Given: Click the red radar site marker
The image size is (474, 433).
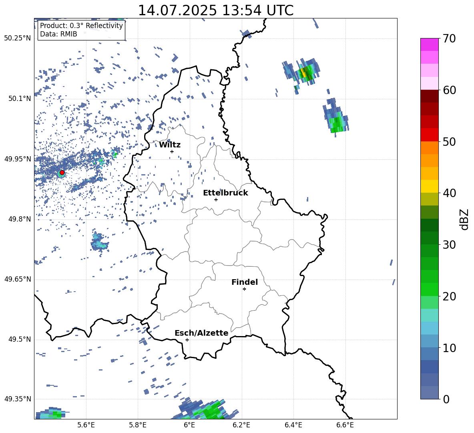Looking at the screenshot, I should (x=62, y=172).
